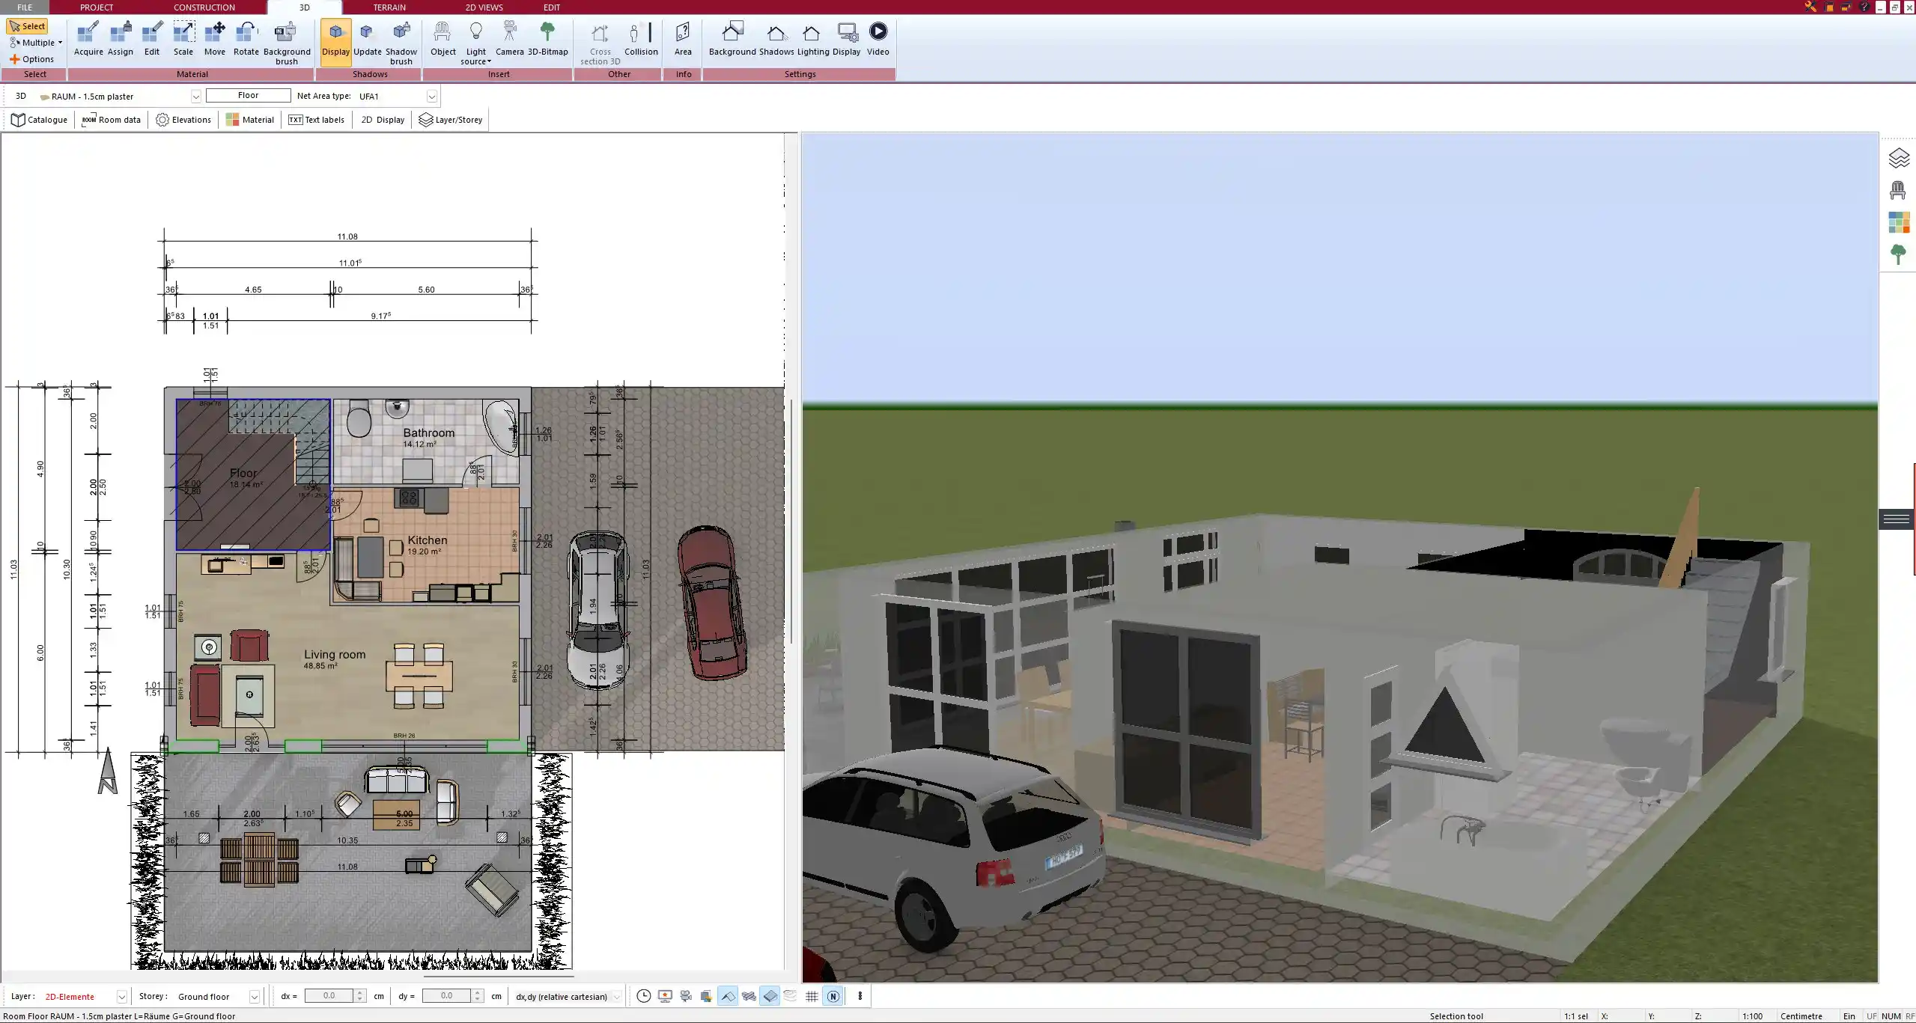Click the Room data button
1916x1023 pixels.
[x=112, y=120]
